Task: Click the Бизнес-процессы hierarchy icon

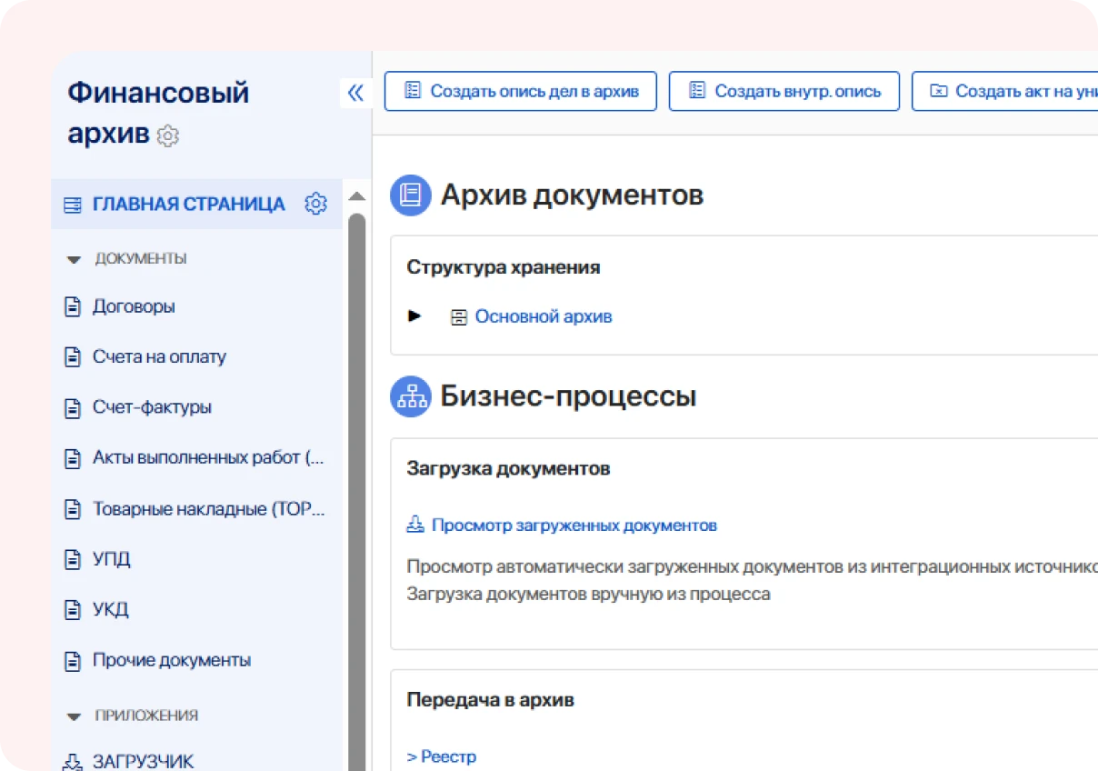Action: coord(410,396)
